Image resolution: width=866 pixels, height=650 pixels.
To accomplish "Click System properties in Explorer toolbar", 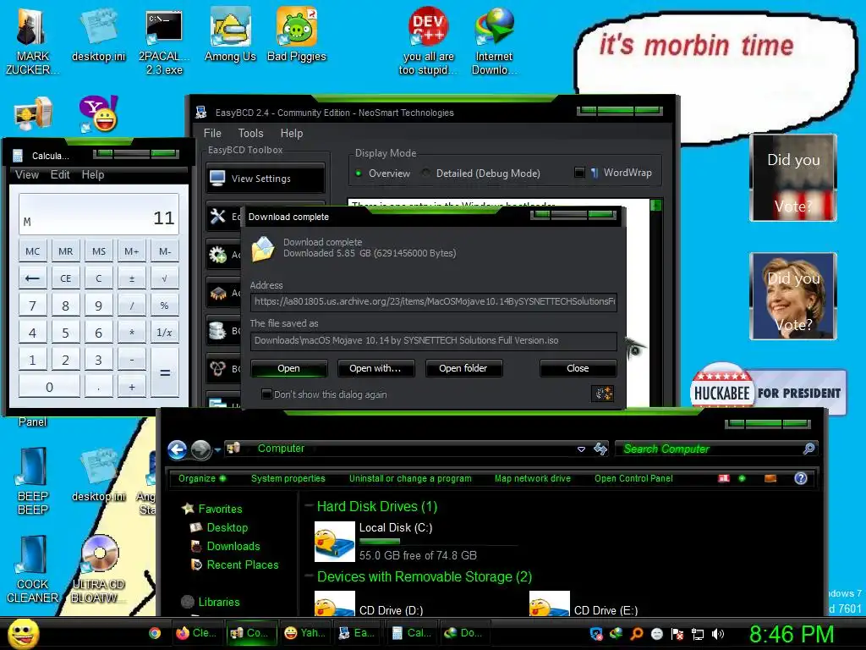I will [288, 478].
